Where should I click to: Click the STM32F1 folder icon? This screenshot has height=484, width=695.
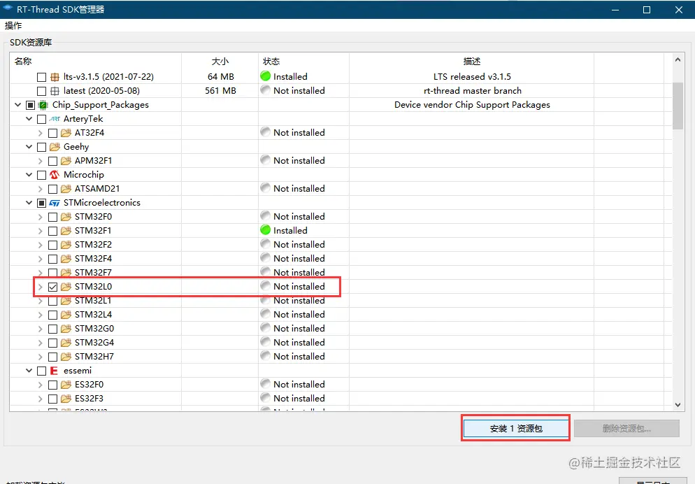(x=66, y=231)
